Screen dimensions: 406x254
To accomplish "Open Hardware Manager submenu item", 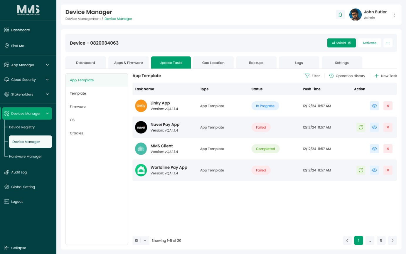I will 25,157.
